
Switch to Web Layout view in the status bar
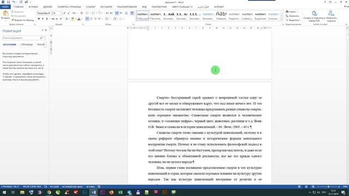[x=313, y=187]
